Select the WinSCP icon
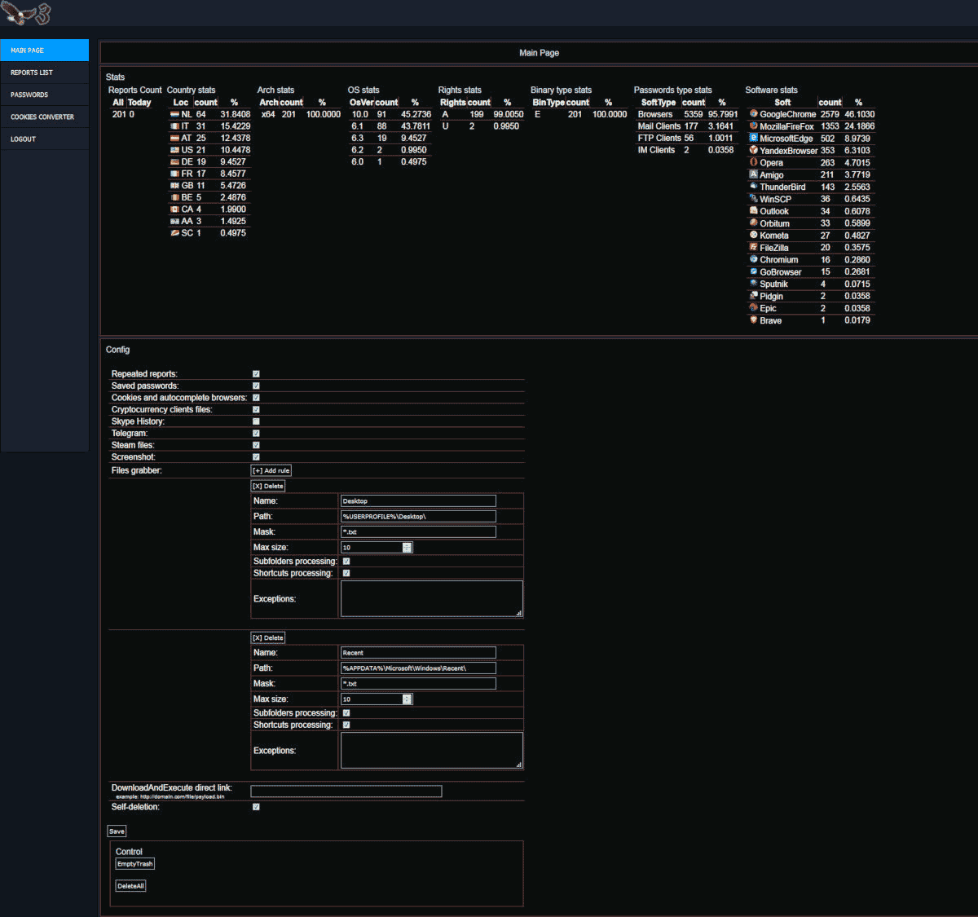 point(753,198)
